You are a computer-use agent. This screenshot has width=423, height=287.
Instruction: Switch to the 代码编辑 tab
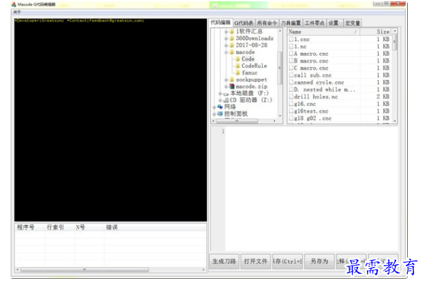coord(220,23)
